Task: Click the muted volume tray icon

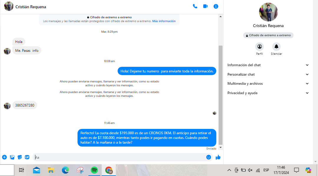Action: (x=250, y=170)
